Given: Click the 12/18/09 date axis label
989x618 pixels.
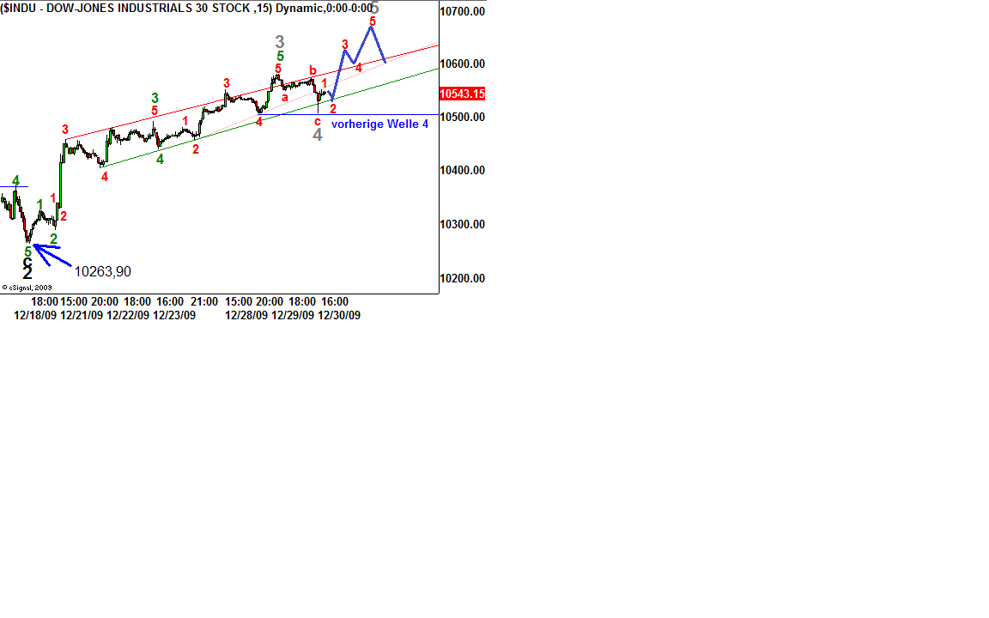Looking at the screenshot, I should point(34,315).
